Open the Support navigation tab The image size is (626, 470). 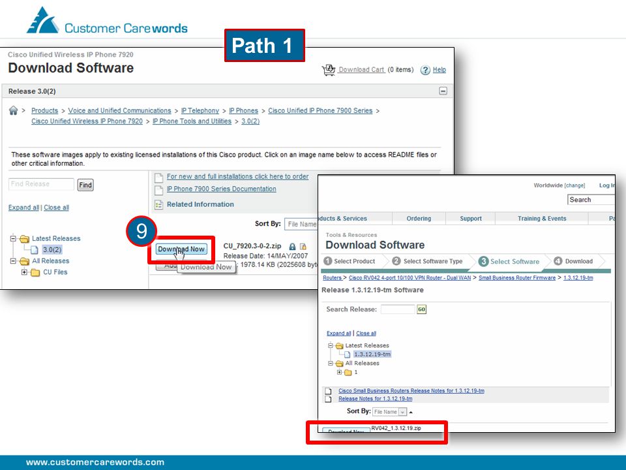[x=471, y=219]
